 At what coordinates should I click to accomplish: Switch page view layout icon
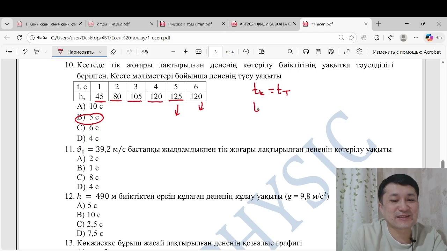point(262,52)
